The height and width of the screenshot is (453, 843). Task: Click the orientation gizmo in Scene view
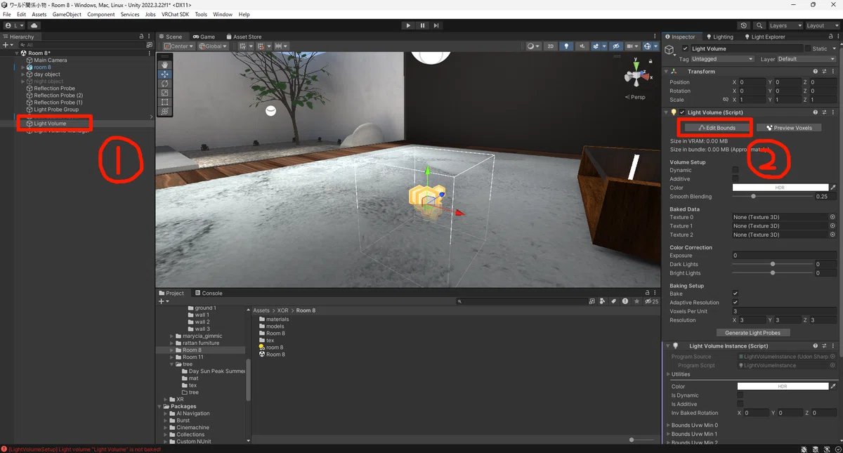tap(636, 76)
